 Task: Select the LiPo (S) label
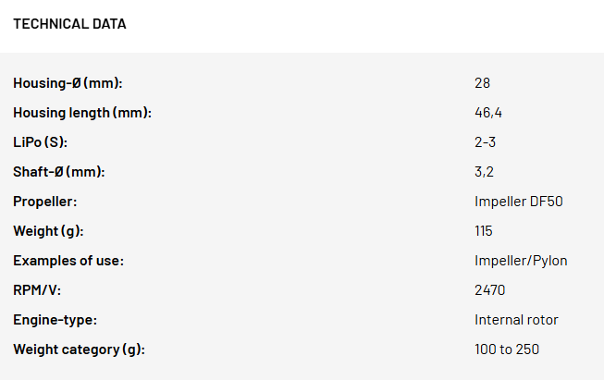click(41, 142)
